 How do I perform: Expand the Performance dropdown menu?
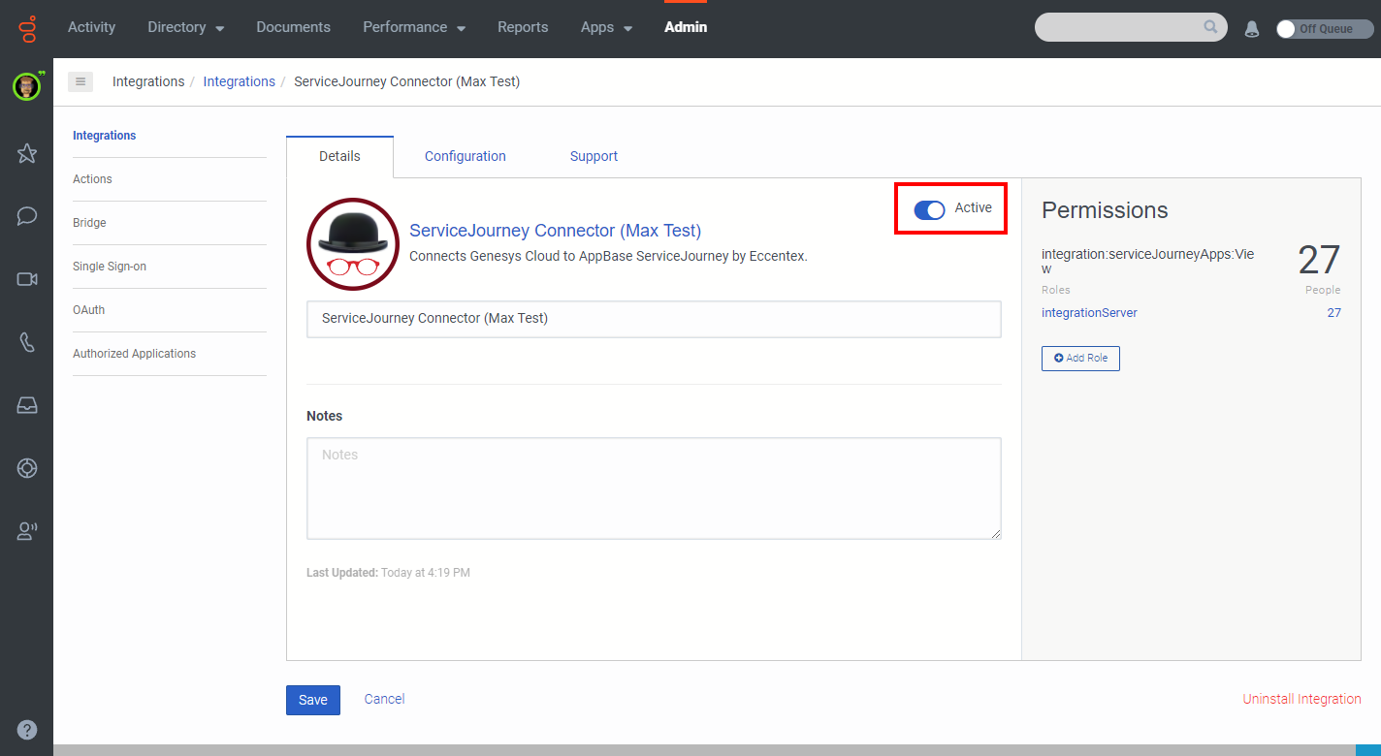[414, 27]
